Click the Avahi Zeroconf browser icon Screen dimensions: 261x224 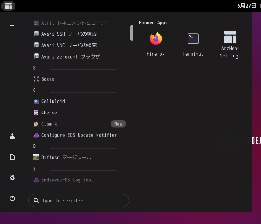tap(36, 56)
